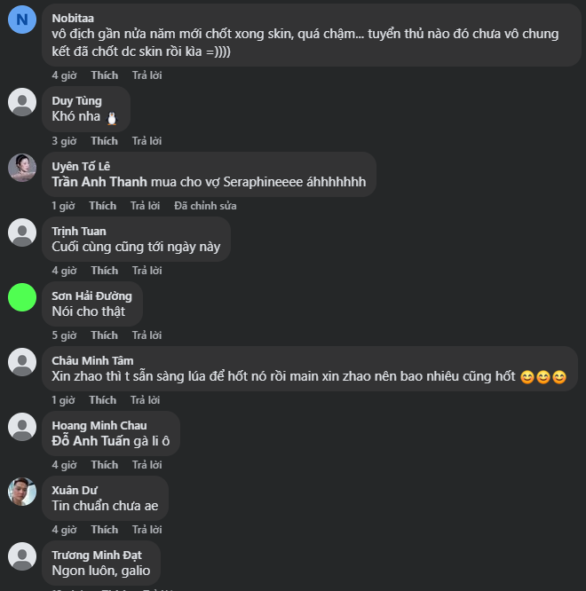Open tagged Đỗ Anh Tuấn profile
This screenshot has height=591, width=586.
pos(91,441)
